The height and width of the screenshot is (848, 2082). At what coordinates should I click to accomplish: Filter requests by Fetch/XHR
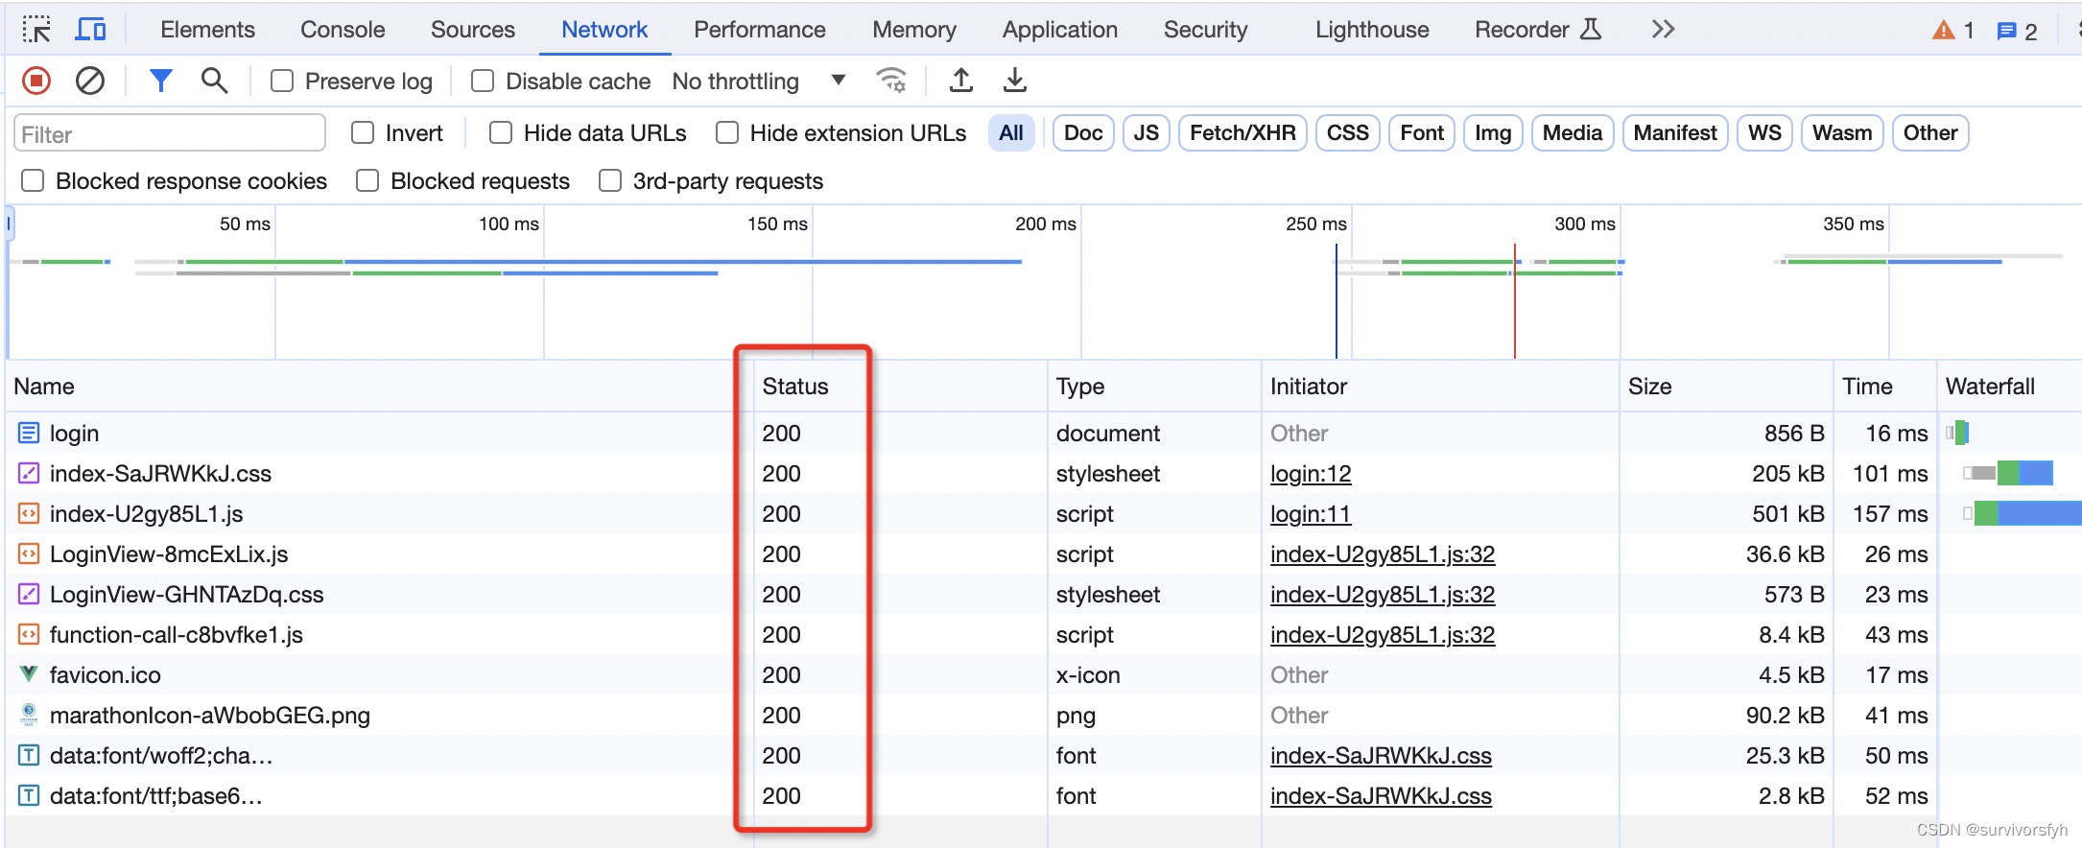click(1242, 132)
